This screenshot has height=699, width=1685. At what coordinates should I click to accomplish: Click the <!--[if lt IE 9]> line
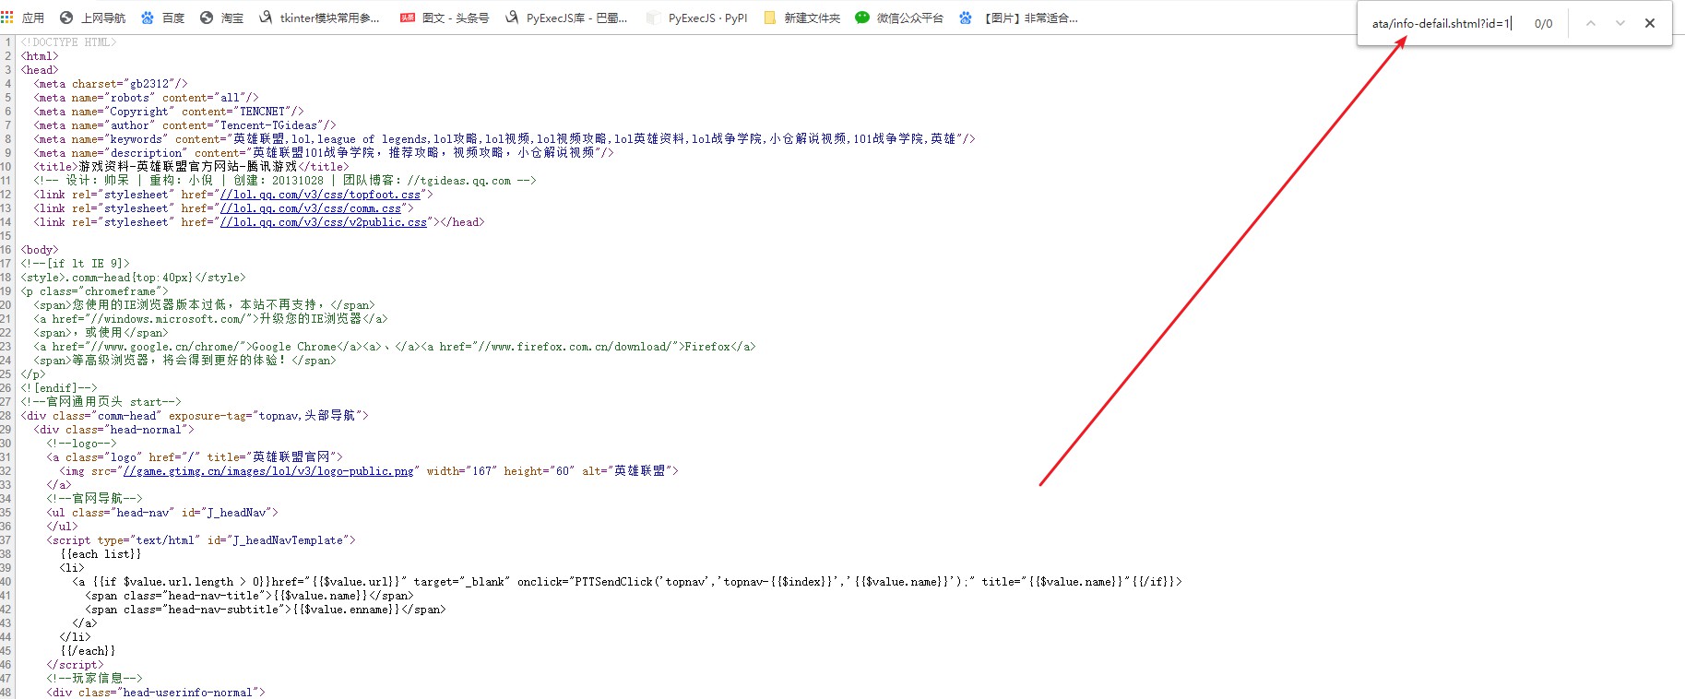pos(76,264)
